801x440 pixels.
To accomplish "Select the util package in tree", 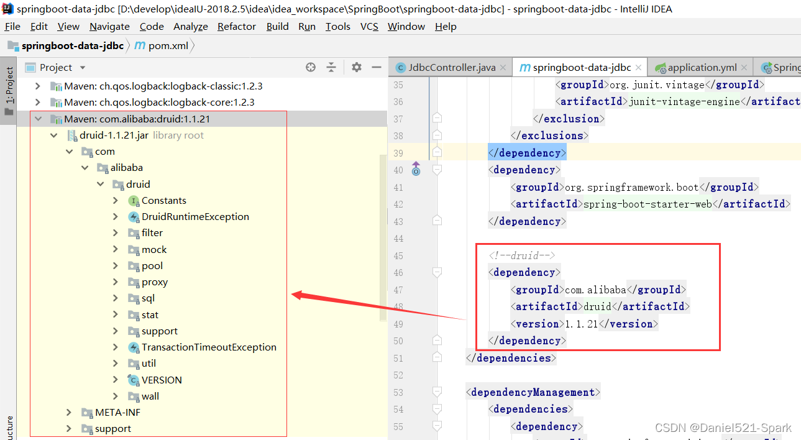I will pos(149,364).
